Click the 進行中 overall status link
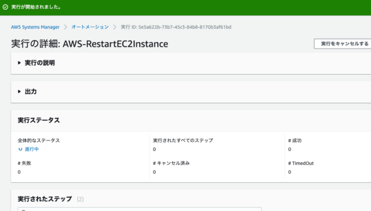The height and width of the screenshot is (211, 371). click(32, 149)
